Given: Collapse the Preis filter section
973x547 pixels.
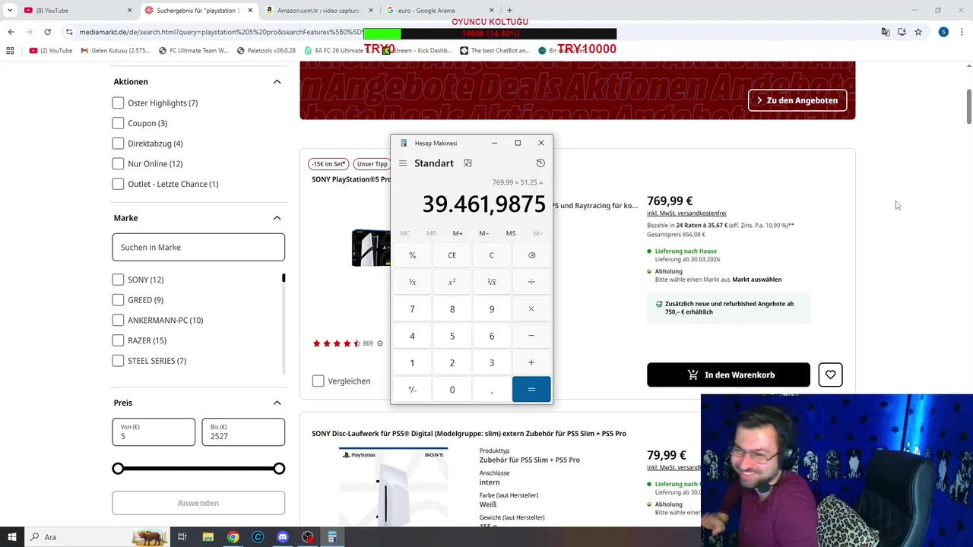Looking at the screenshot, I should 277,403.
